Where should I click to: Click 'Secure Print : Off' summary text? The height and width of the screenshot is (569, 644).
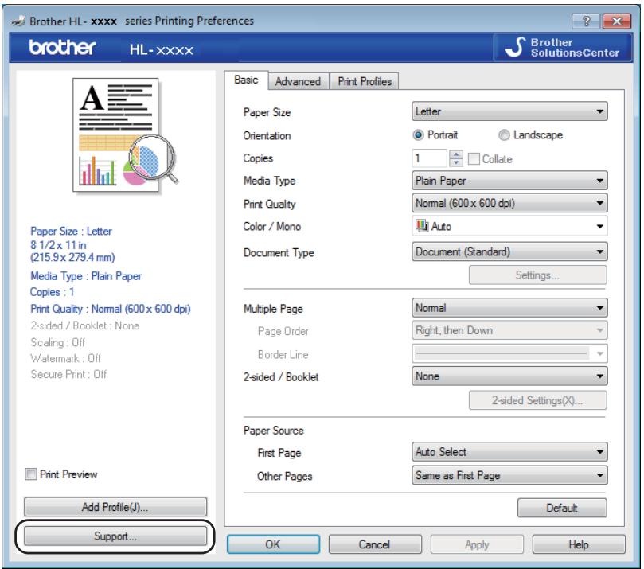(68, 374)
